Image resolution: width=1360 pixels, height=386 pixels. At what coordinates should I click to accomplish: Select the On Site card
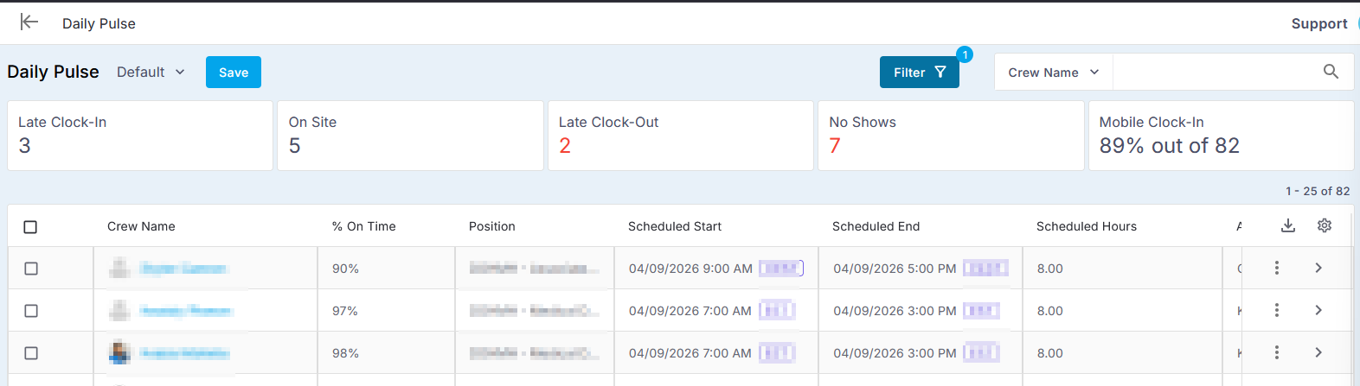tap(410, 136)
